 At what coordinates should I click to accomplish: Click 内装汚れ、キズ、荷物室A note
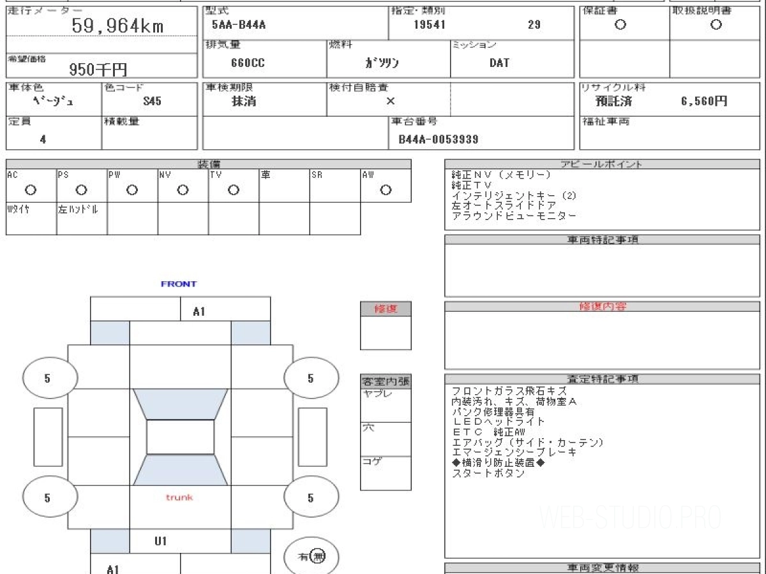click(x=514, y=401)
